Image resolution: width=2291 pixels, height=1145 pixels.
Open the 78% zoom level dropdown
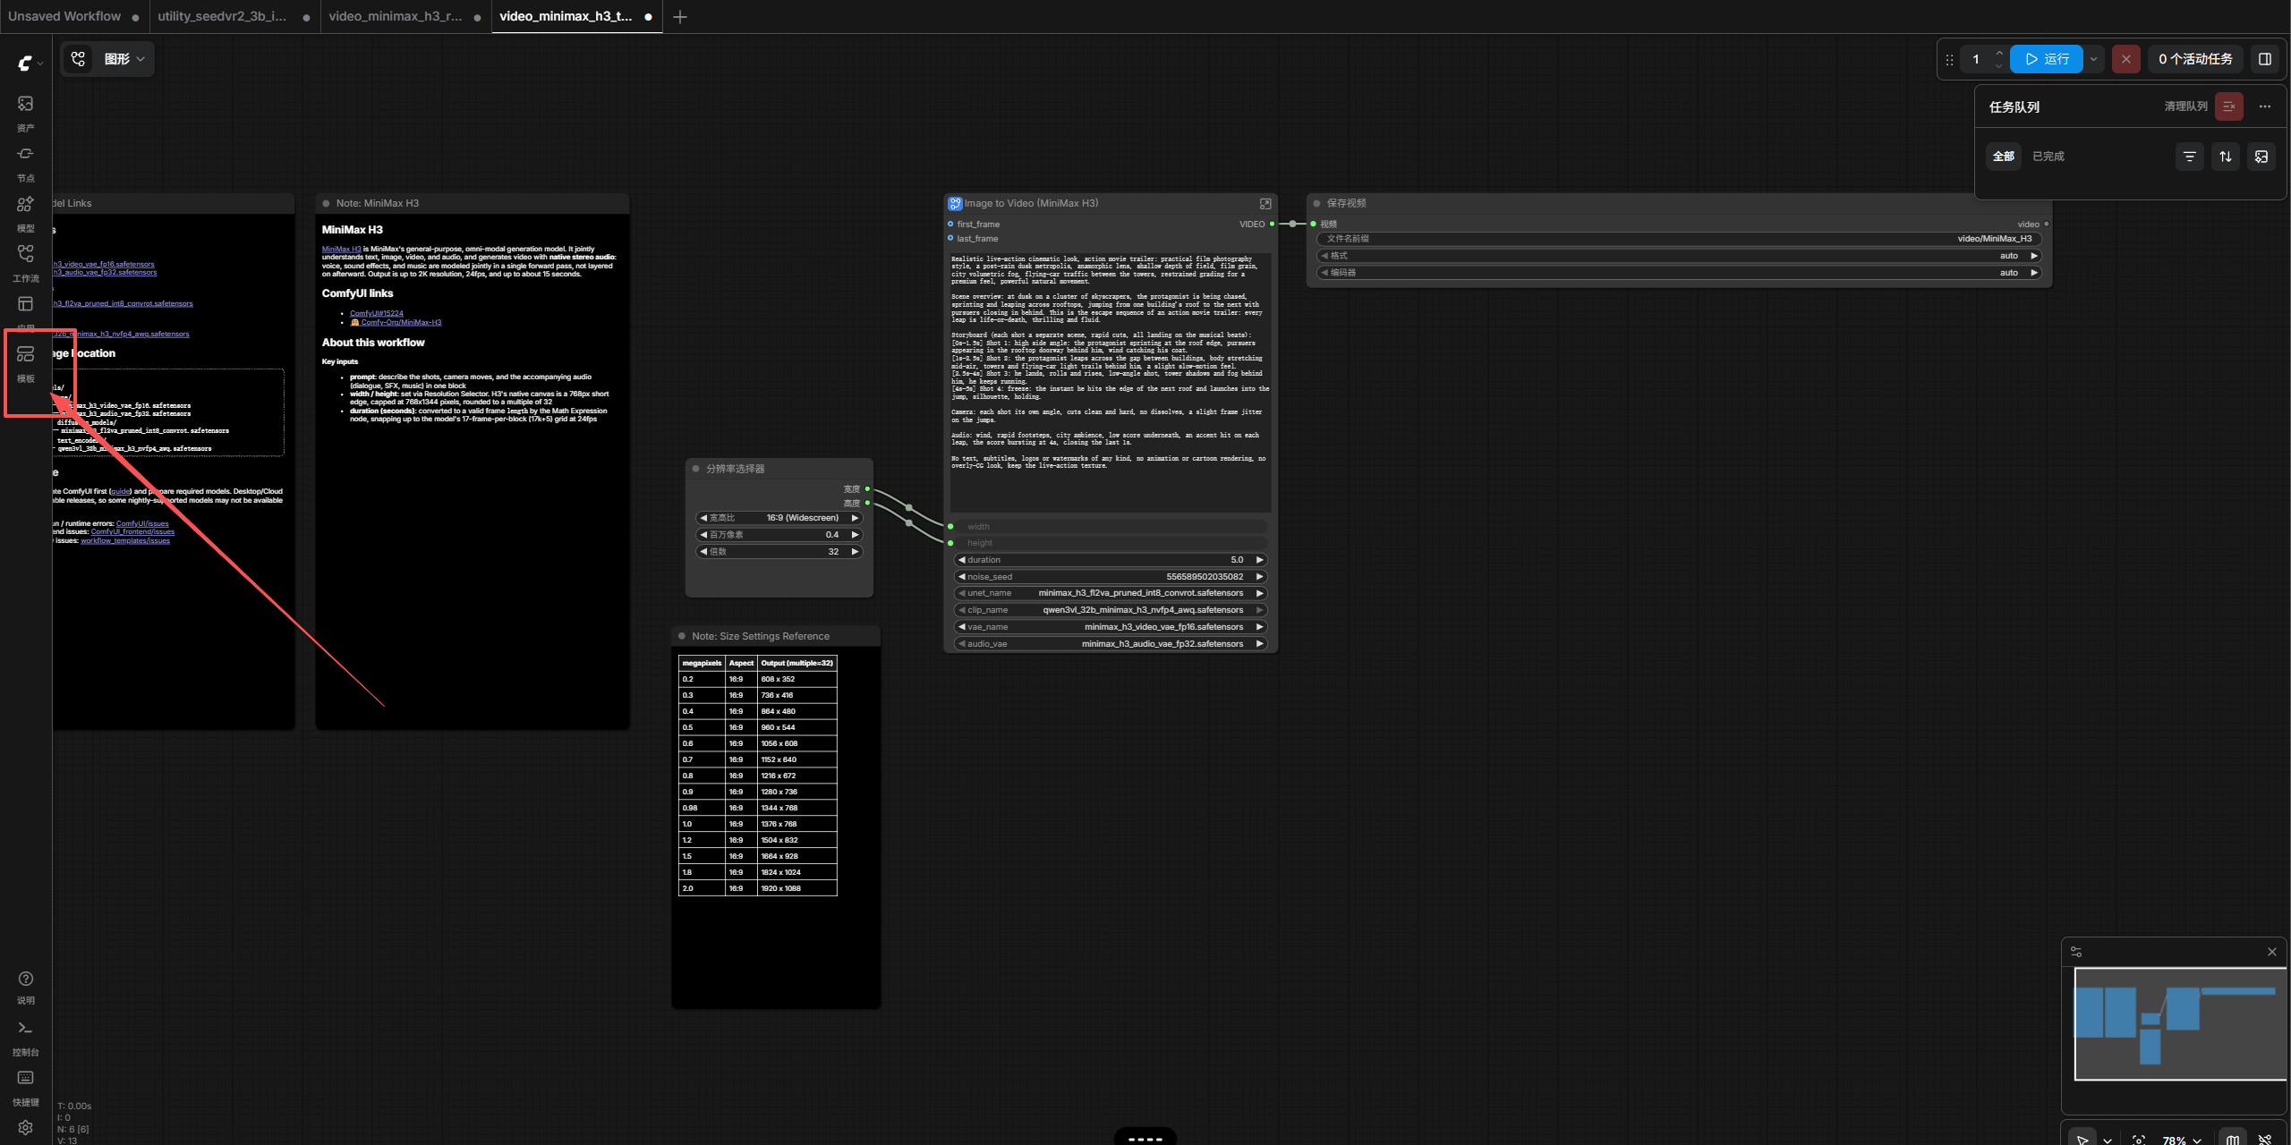pos(2181,1140)
